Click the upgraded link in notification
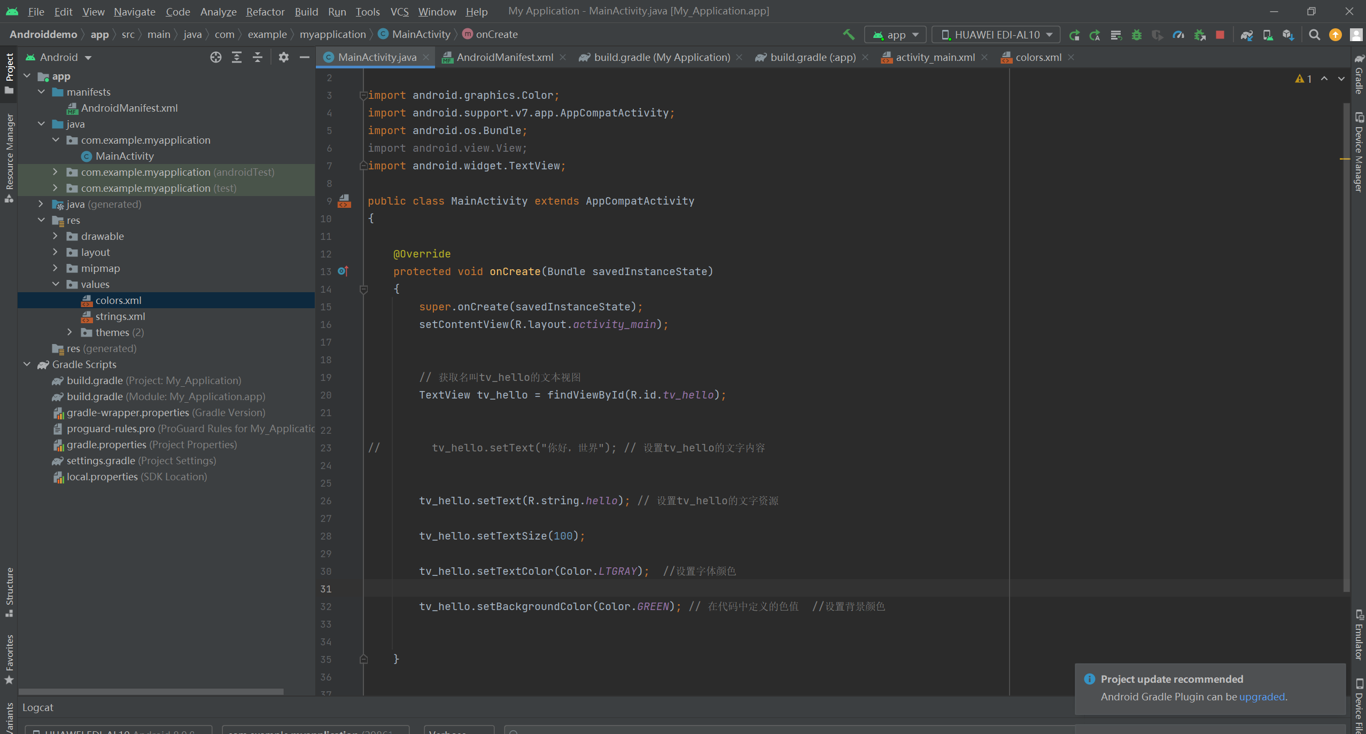1366x734 pixels. click(x=1262, y=697)
